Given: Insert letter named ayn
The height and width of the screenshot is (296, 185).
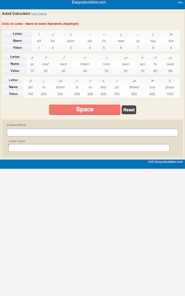Looking at the screenshot, I should (142, 64).
